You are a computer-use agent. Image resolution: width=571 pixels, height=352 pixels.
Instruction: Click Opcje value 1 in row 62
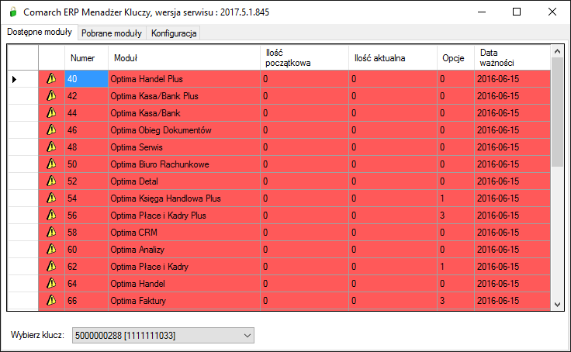(455, 267)
